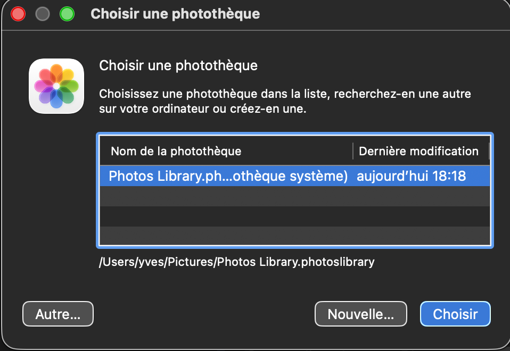Click the Photos app flower icon
The height and width of the screenshot is (351, 510).
click(x=56, y=86)
